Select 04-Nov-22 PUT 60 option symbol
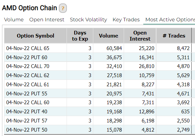Viewport: 195px width, 136px height. 27,58
